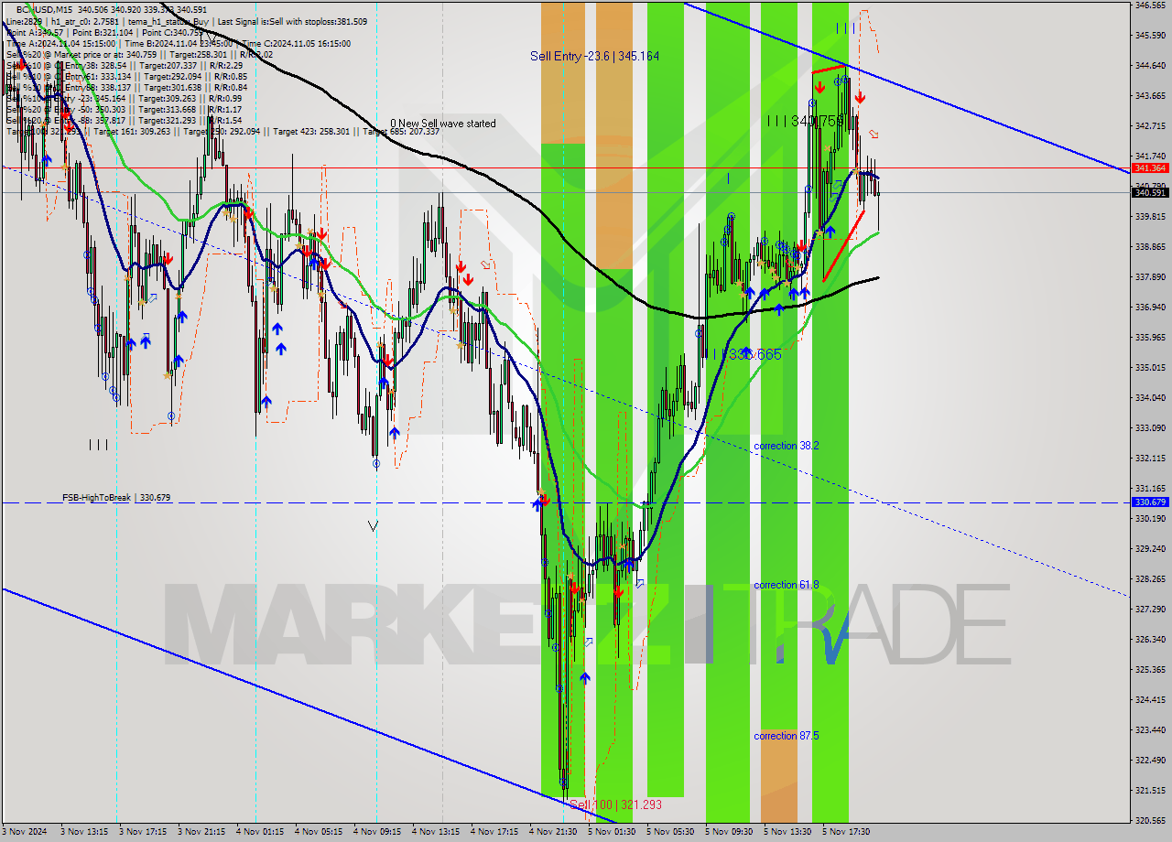This screenshot has width=1172, height=842.
Task: Click the 335.015 price axis value
Action: [x=1150, y=368]
